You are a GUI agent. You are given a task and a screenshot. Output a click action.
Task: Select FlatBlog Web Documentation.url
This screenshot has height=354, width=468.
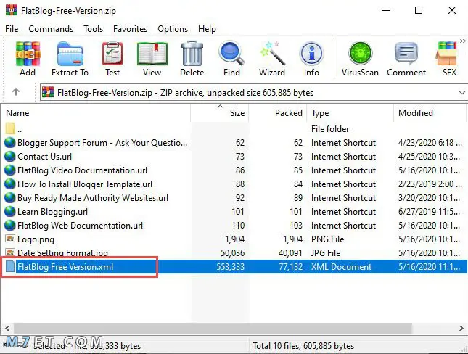coord(234,226)
